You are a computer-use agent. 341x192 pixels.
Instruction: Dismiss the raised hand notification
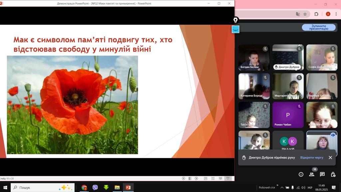(330, 158)
